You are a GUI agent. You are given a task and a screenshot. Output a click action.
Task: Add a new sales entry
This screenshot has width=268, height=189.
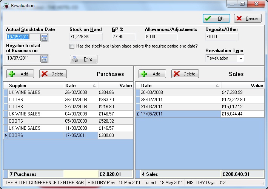pyautogui.click(x=152, y=74)
